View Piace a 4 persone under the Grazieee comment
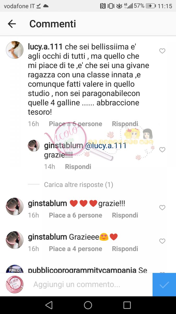Viewport: 176px width, 314px height. (x=75, y=249)
